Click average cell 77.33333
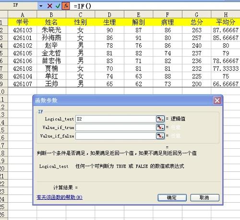This screenshot has width=240, height=220. (226, 68)
